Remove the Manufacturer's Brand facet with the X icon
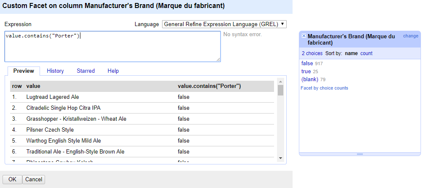The height and width of the screenshot is (188, 426). click(x=304, y=36)
